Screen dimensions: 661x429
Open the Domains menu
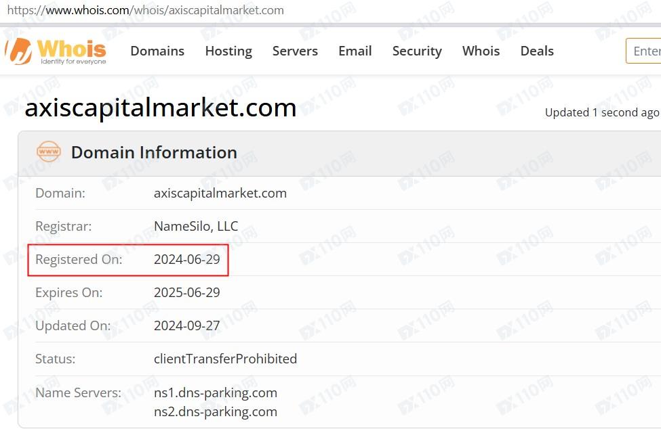tap(157, 51)
